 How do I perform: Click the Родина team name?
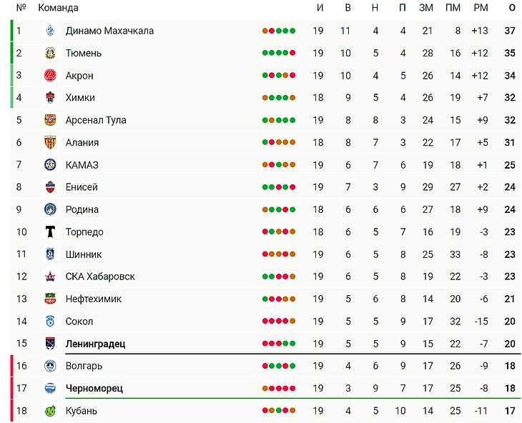[x=82, y=209]
